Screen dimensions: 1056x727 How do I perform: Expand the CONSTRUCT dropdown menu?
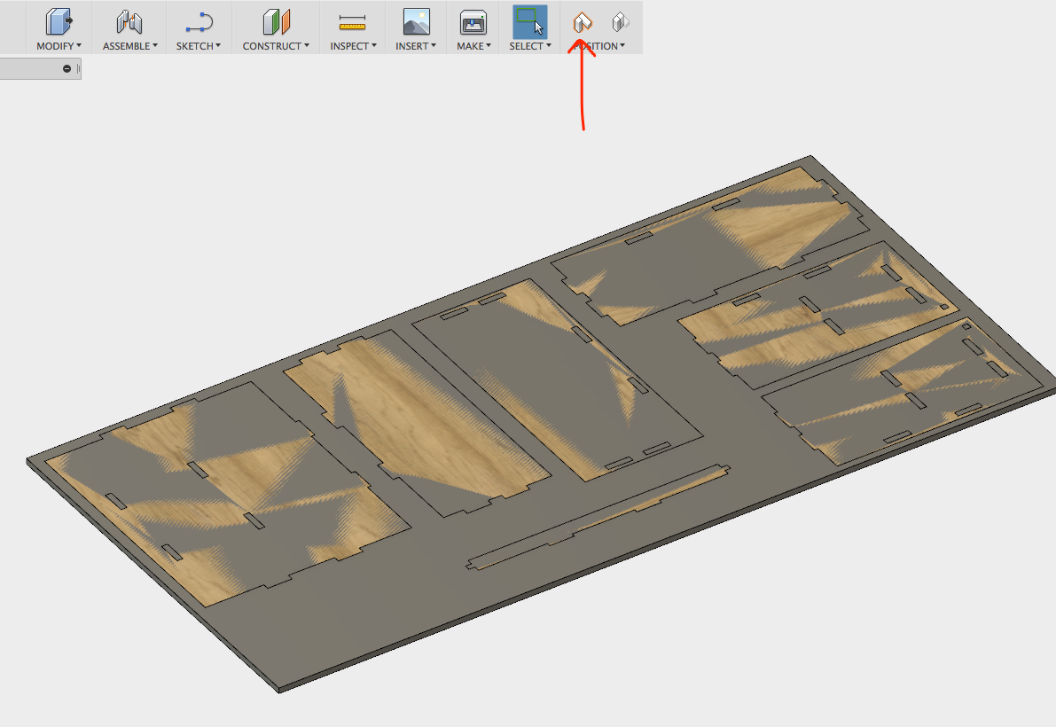[x=276, y=46]
